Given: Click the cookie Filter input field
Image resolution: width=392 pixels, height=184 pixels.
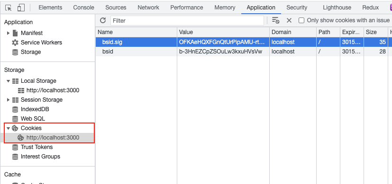Looking at the screenshot, I should pyautogui.click(x=187, y=20).
